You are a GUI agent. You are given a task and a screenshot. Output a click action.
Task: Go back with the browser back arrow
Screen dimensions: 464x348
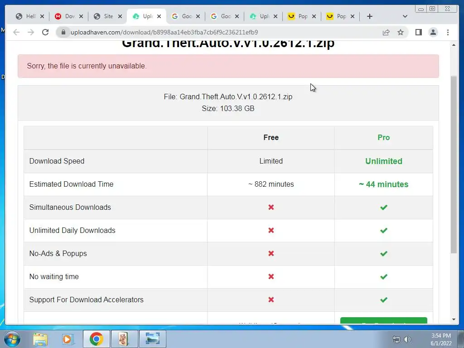coord(16,32)
